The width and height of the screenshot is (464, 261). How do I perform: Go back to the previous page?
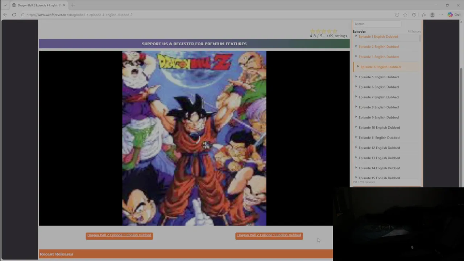click(5, 15)
